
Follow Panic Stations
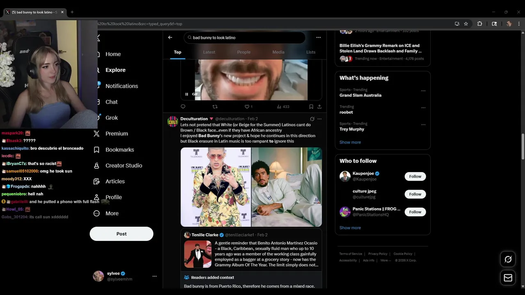point(415,212)
